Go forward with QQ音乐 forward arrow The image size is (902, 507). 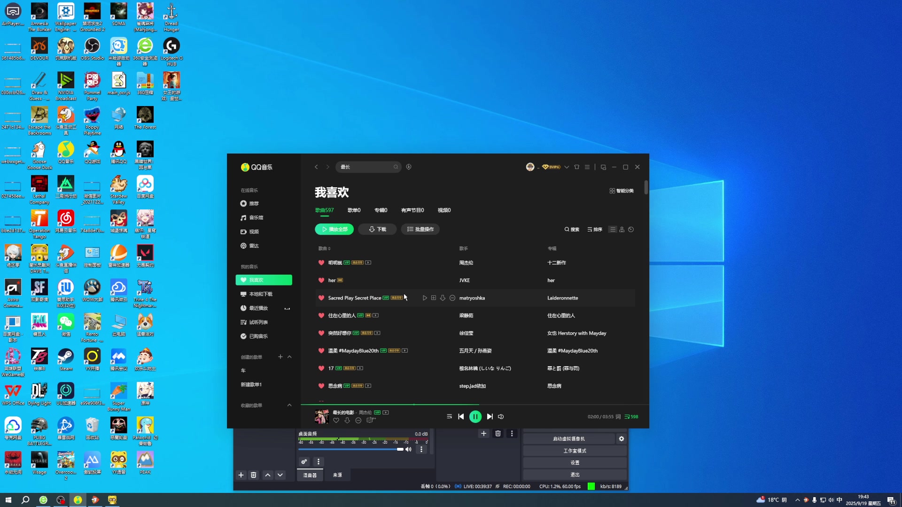click(328, 167)
